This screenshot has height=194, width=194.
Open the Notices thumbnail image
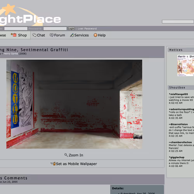[x=185, y=65]
